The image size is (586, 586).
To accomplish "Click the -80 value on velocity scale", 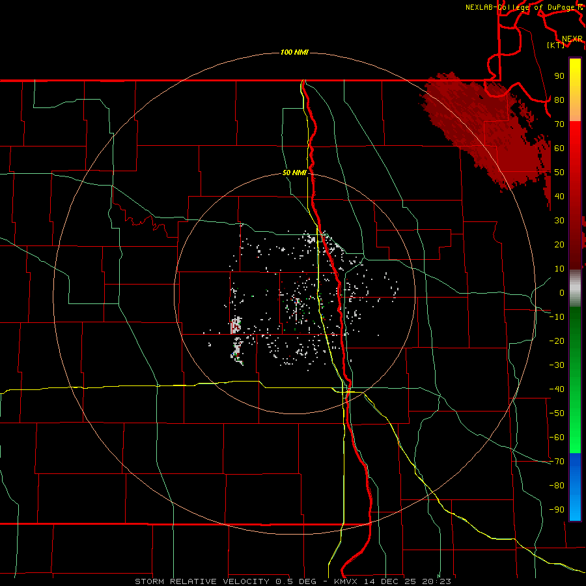I will pyautogui.click(x=557, y=486).
